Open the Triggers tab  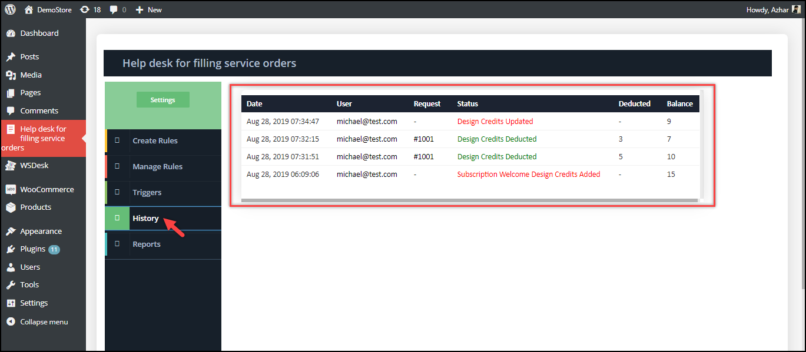[163, 193]
